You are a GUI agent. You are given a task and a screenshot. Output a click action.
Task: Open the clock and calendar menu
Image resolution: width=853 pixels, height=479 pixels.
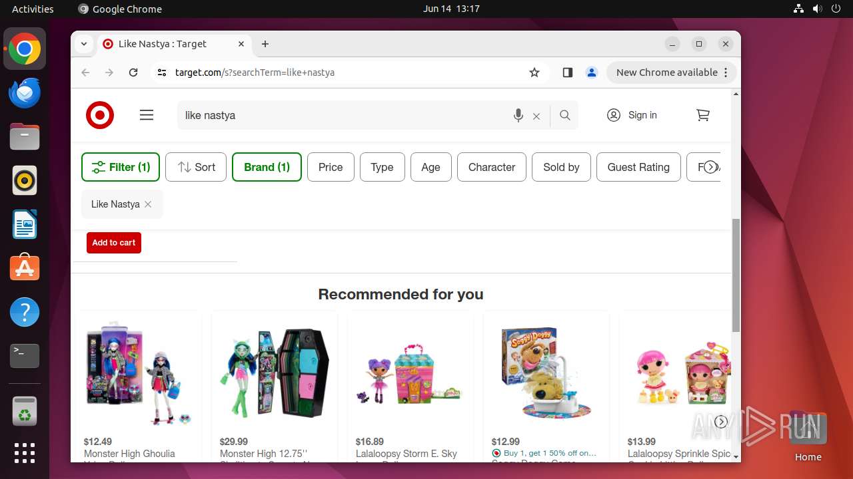coord(451,9)
